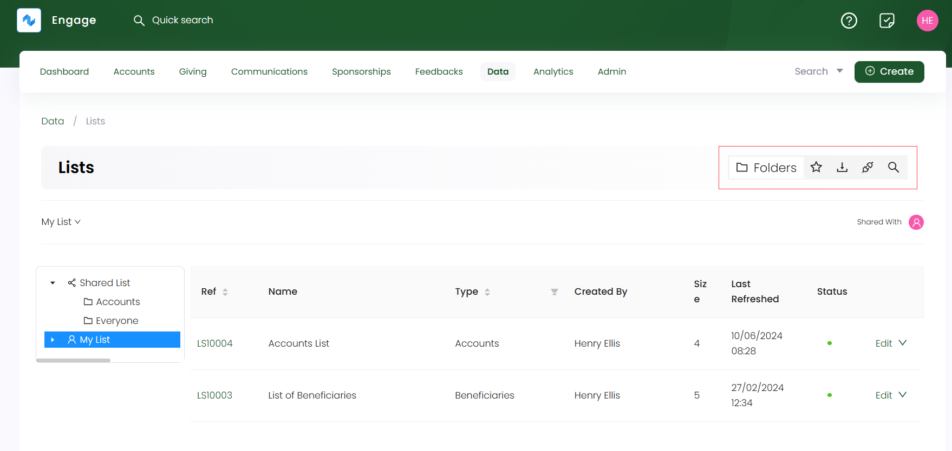Click the Type column filter funnel icon
The height and width of the screenshot is (451, 952).
pos(555,292)
